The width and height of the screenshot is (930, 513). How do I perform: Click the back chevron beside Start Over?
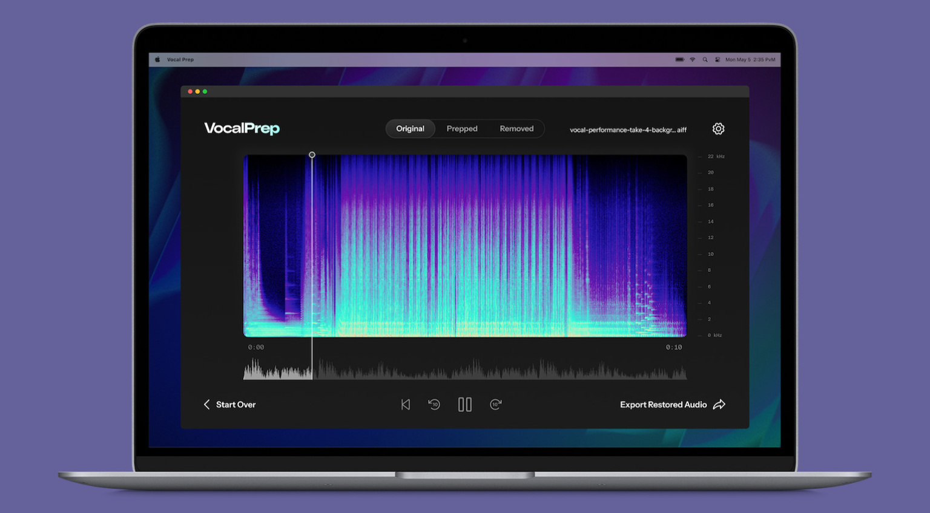[x=206, y=404]
